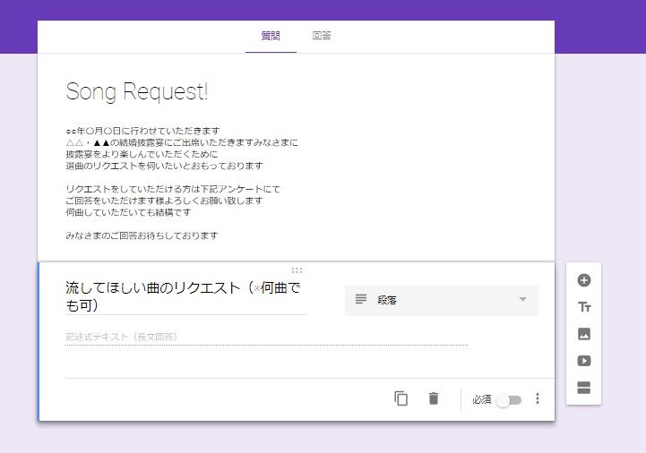
Task: Add a new section to the form
Action: tap(584, 388)
